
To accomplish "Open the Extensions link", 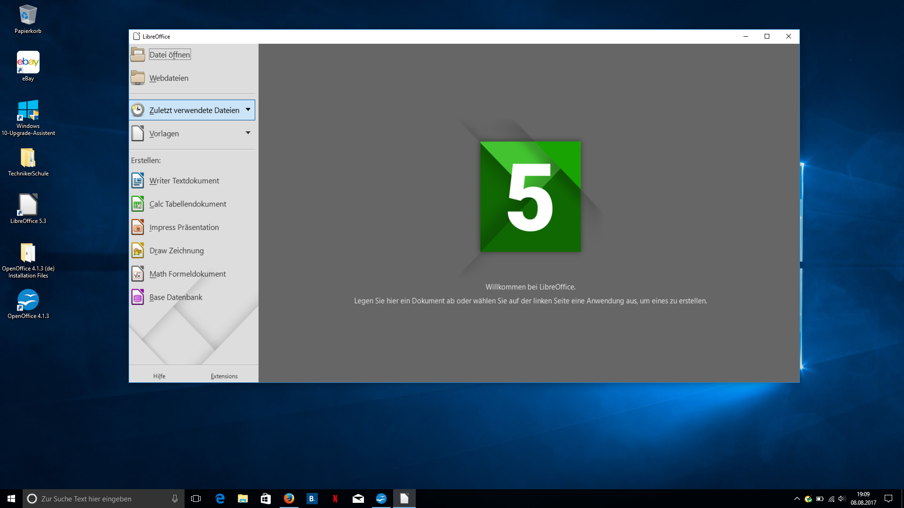I will click(x=224, y=376).
